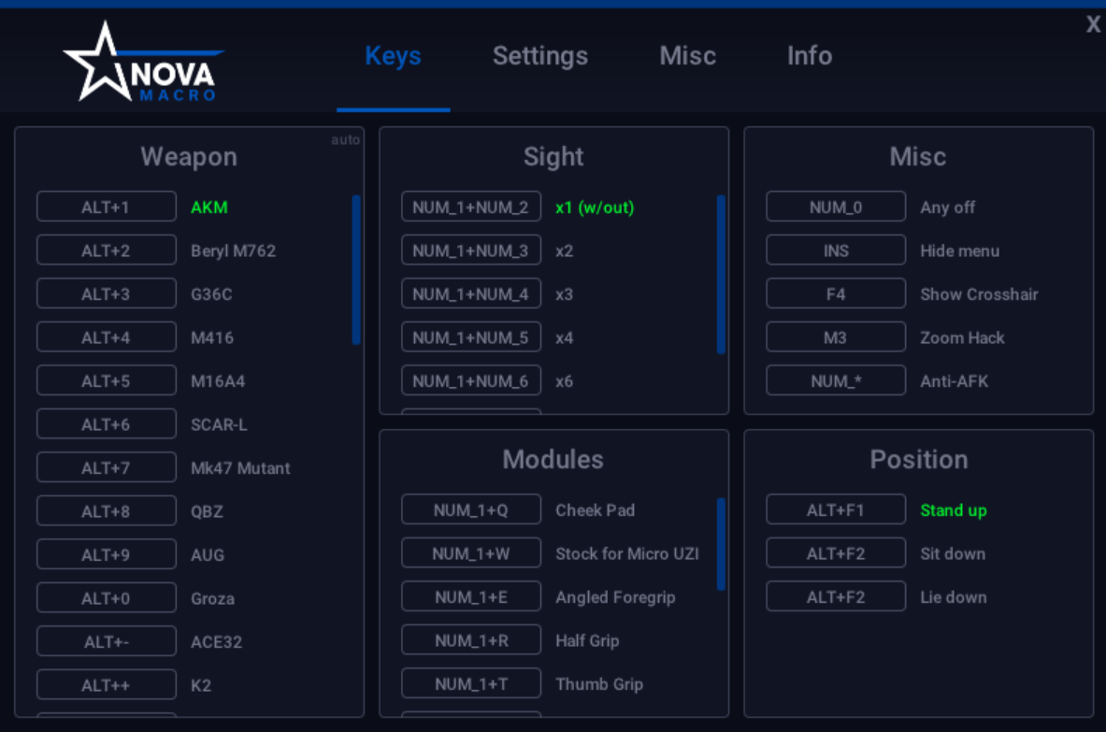Rebind Zoom Hack from M3

(x=835, y=337)
